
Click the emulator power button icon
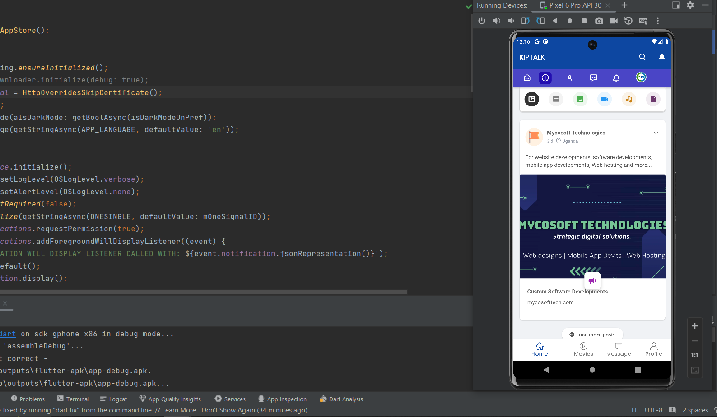(x=482, y=21)
